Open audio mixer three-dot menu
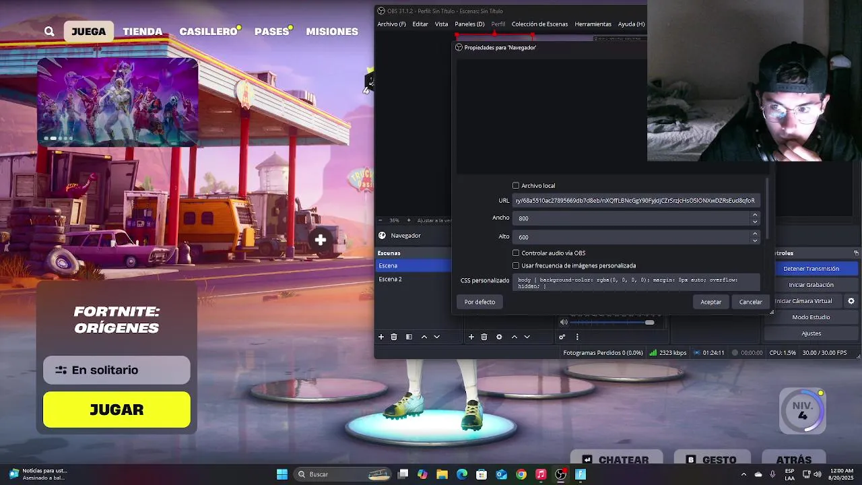 576,337
